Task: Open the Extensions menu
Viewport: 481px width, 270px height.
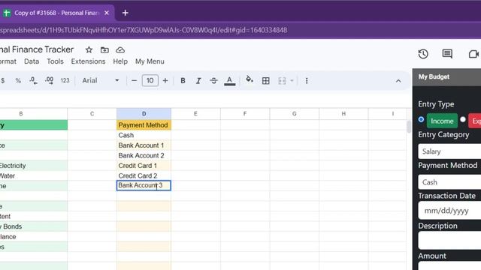Action: [89, 61]
